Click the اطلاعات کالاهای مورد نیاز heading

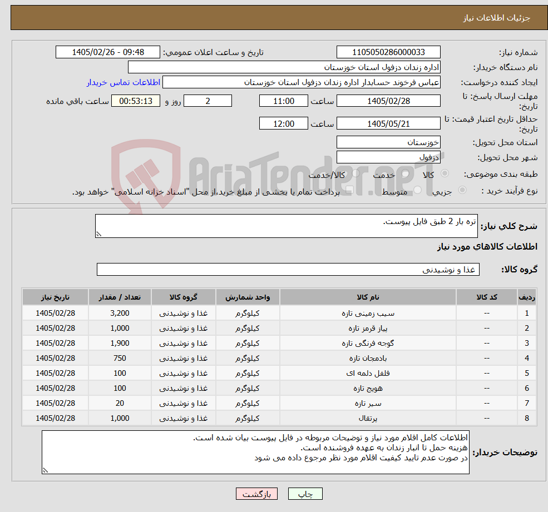[x=487, y=247]
